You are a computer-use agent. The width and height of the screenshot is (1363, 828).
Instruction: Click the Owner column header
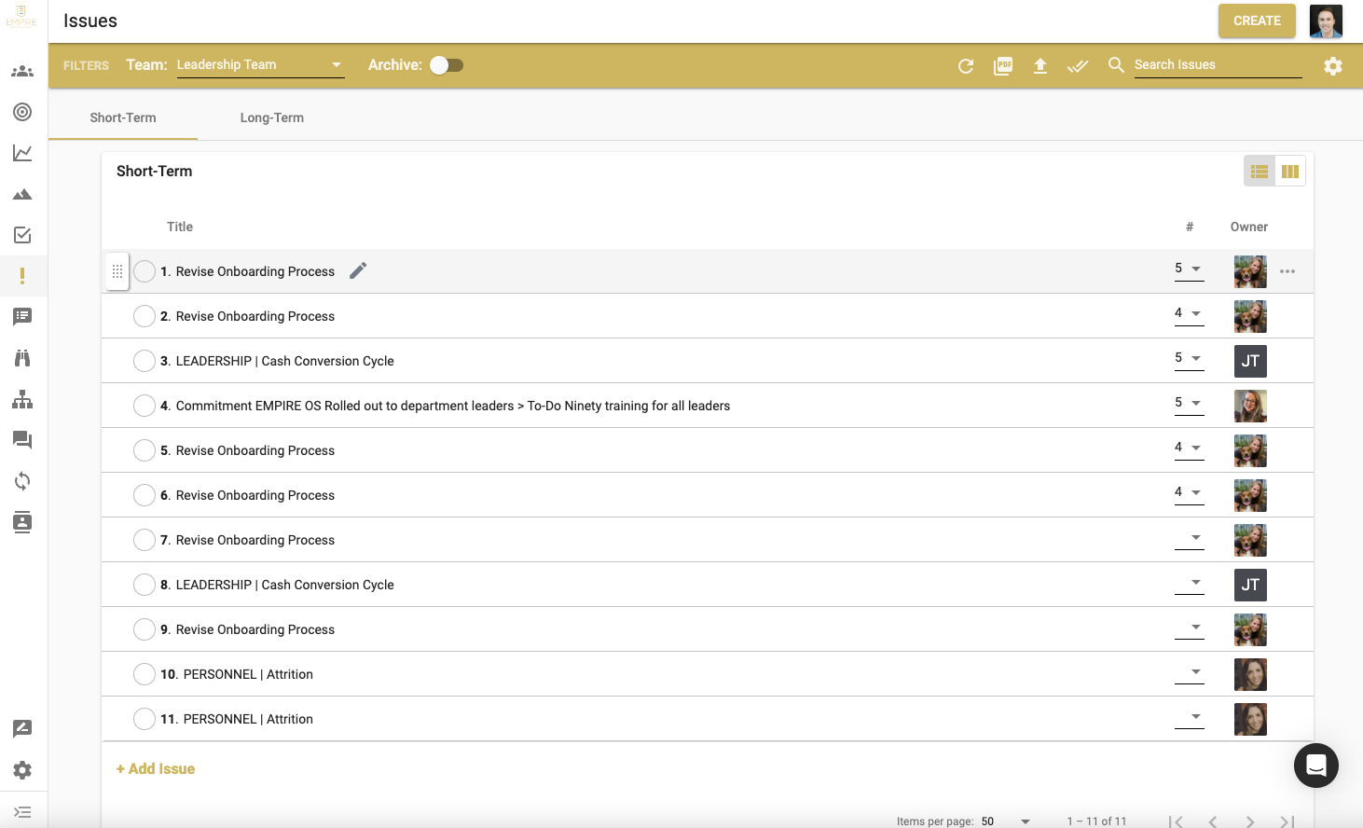1249,227
